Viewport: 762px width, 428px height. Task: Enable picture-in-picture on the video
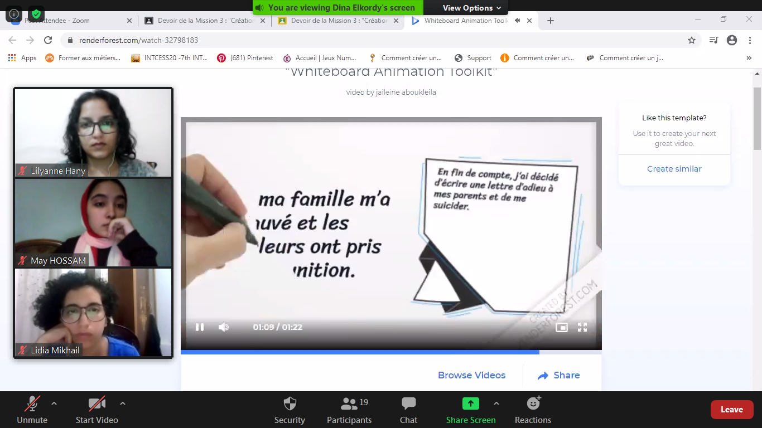click(x=561, y=327)
